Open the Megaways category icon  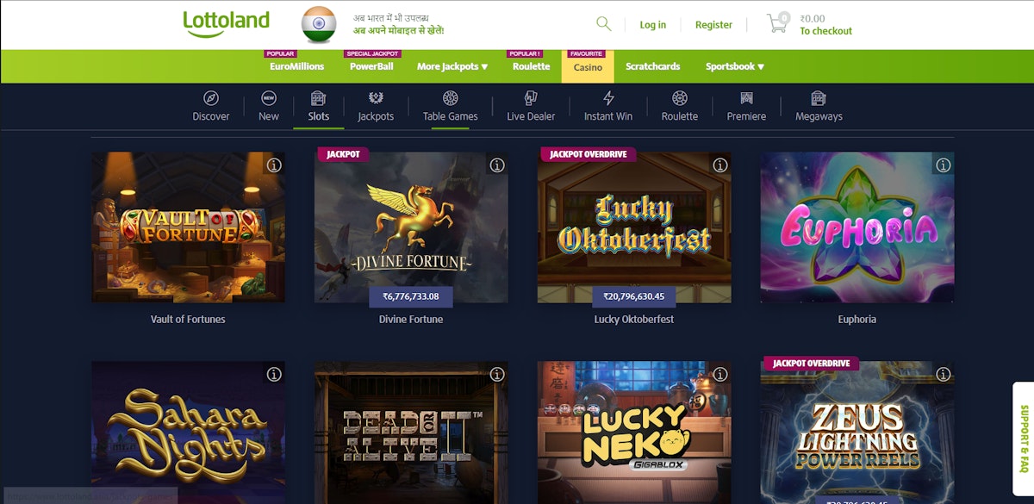(819, 98)
